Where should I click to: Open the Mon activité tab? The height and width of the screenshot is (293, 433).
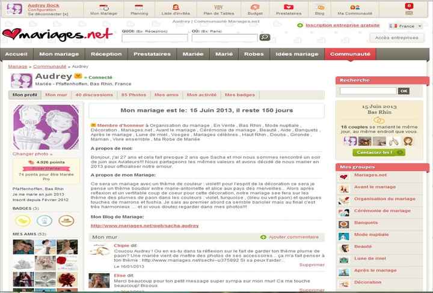pos(201,95)
